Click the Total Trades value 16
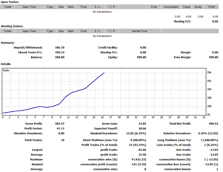 63,140
